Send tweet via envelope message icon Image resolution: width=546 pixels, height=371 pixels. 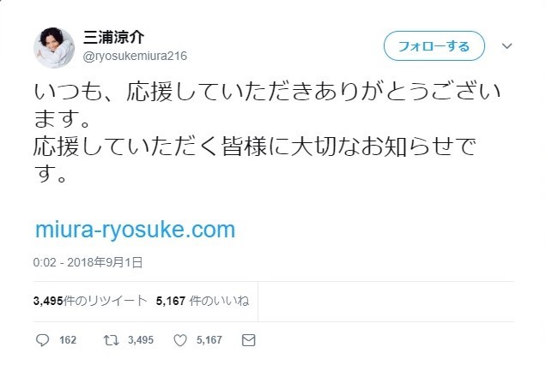(x=248, y=340)
